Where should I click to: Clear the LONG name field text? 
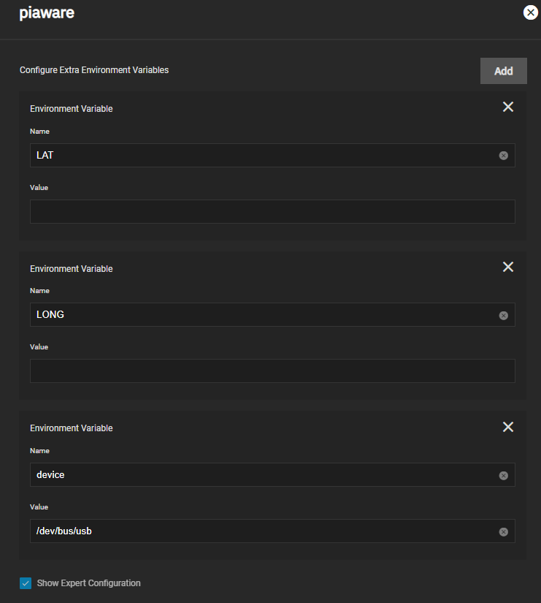pyautogui.click(x=503, y=315)
